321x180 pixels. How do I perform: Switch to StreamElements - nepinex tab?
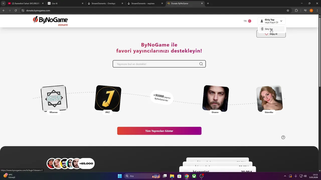coord(145,3)
